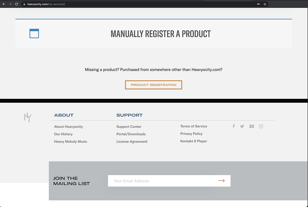
Task: Click the 'Missing a product?' text
Action: tap(102, 70)
